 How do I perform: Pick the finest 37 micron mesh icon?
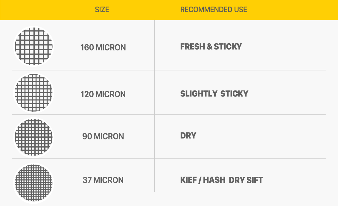point(34,182)
